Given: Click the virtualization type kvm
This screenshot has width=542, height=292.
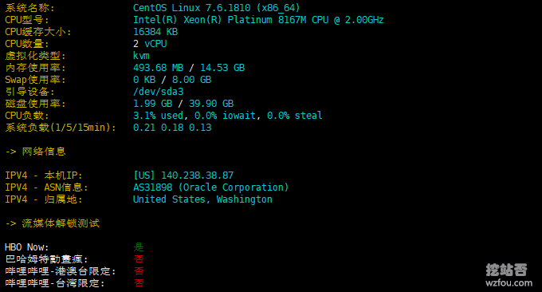Looking at the screenshot, I should click(x=141, y=56).
